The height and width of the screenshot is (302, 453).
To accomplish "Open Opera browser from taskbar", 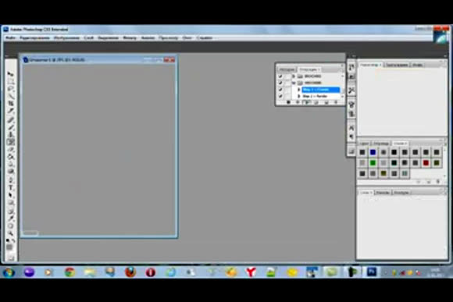I will click(x=151, y=272).
